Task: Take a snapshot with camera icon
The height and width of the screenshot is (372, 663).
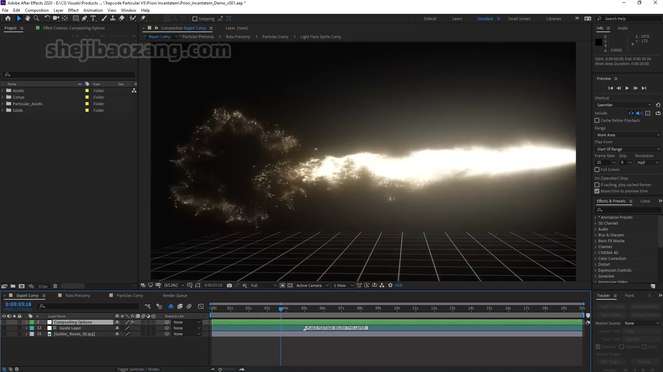Action: pyautogui.click(x=229, y=285)
